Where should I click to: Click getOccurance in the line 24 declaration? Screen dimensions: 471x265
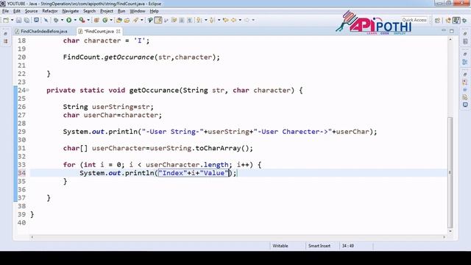coord(154,90)
